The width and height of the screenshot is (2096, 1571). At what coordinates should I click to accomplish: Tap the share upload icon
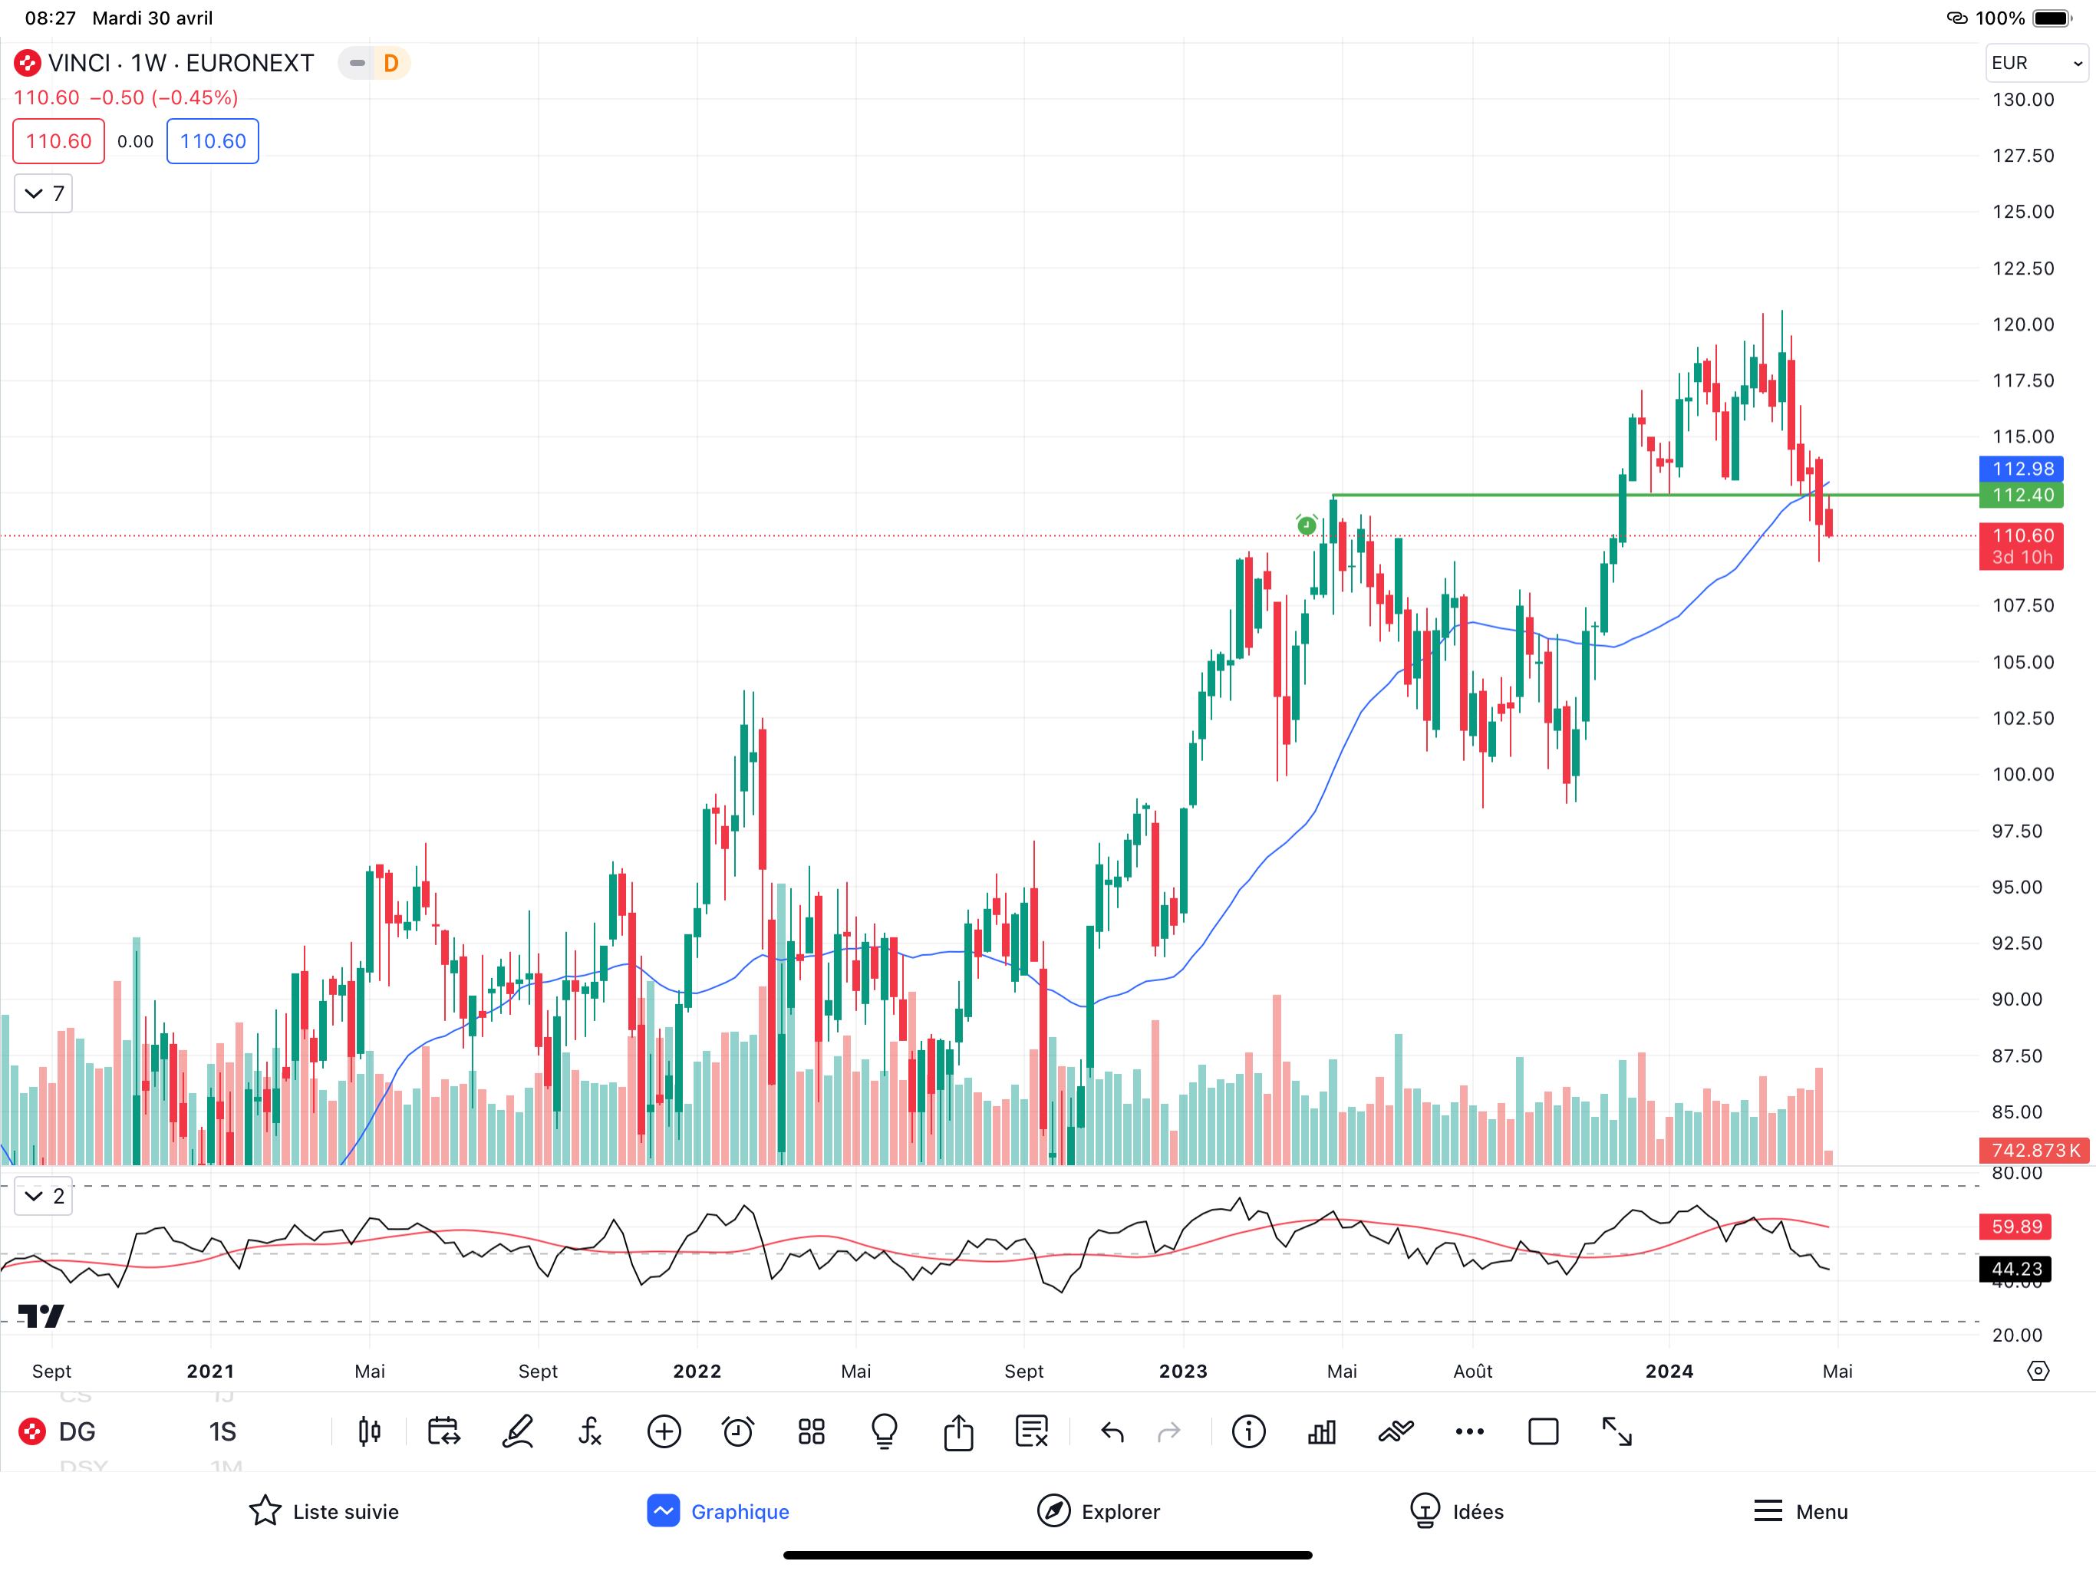coord(958,1431)
